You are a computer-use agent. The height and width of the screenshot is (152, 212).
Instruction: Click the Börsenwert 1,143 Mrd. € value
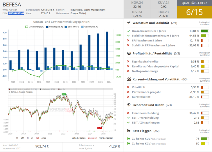pos(48,10)
